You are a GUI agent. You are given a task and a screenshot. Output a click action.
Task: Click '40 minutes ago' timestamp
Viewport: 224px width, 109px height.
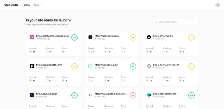43,39
